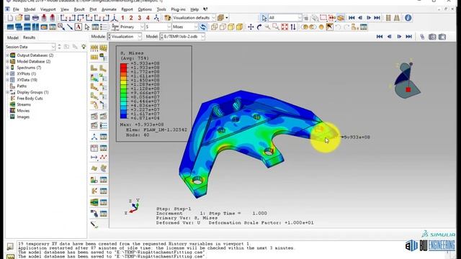Click the message area icon at bottom-left
This screenshot has height=259, width=461.
tap(10, 246)
